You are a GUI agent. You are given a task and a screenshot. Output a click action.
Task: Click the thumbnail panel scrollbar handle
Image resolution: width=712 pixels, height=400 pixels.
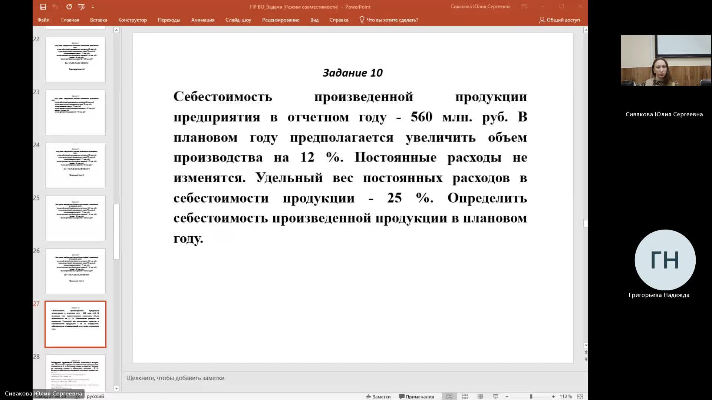point(116,231)
